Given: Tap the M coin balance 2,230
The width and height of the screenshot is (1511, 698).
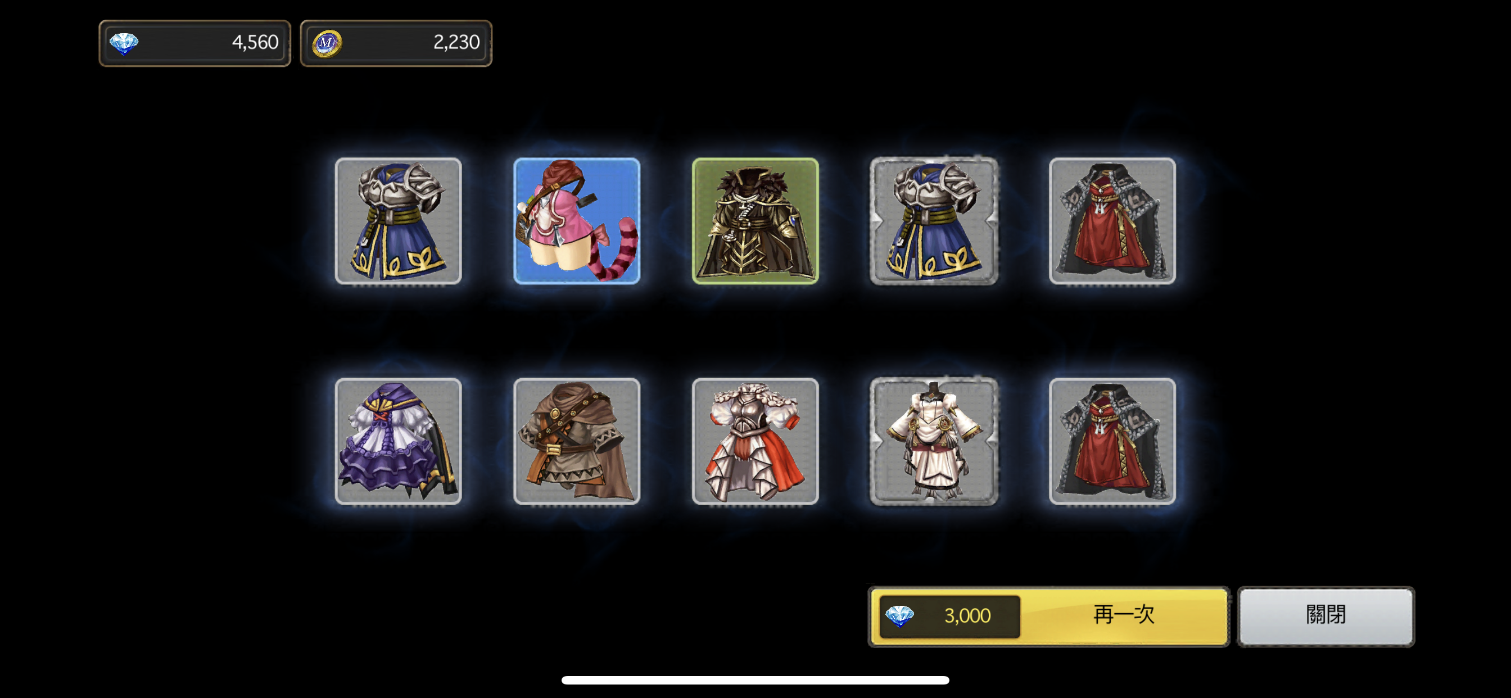Looking at the screenshot, I should pyautogui.click(x=396, y=43).
